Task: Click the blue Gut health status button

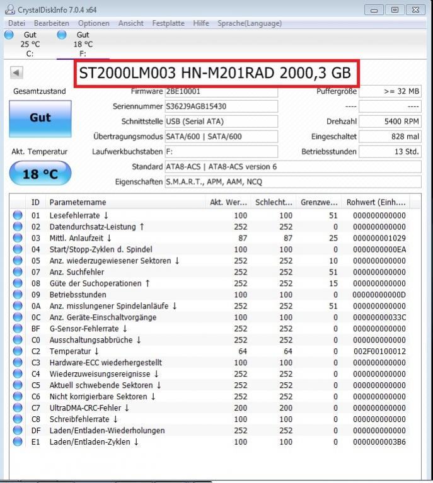Action: (40, 118)
